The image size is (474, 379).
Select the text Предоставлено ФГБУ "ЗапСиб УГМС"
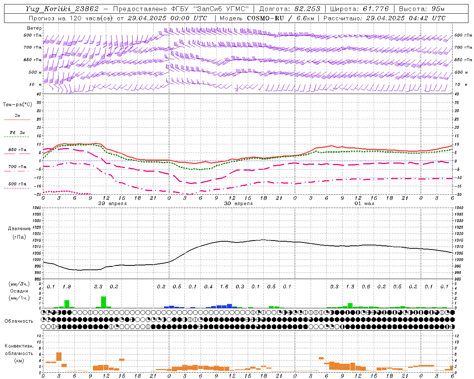(x=181, y=9)
